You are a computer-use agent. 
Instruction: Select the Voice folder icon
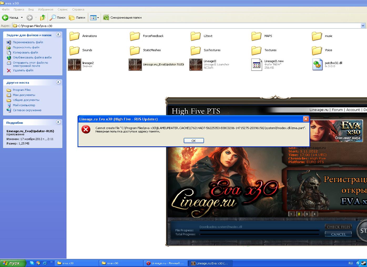[x=317, y=50]
